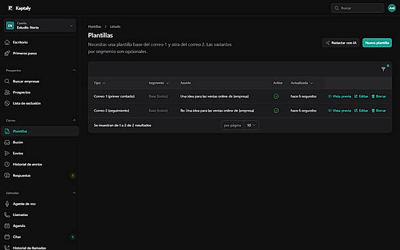Click the Plantillas document icon in sidebar
This screenshot has height=250, width=400.
point(7,131)
